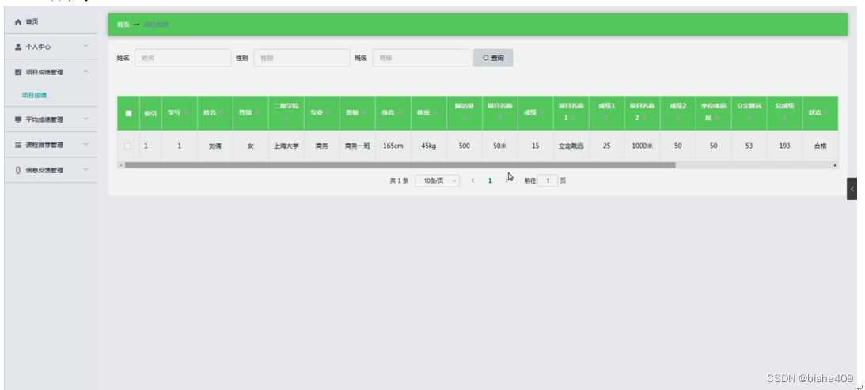Image resolution: width=865 pixels, height=390 pixels.
Task: Open the 10条/页 page size dropdown
Action: pos(438,180)
